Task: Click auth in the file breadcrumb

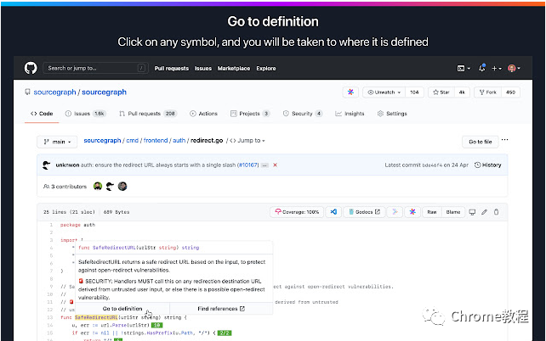Action: coord(179,140)
